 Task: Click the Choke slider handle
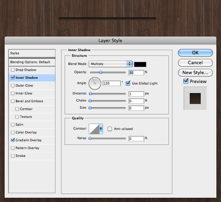click(x=90, y=100)
